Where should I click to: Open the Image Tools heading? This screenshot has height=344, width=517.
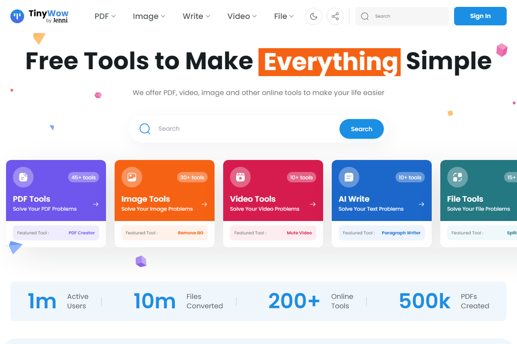pos(146,199)
